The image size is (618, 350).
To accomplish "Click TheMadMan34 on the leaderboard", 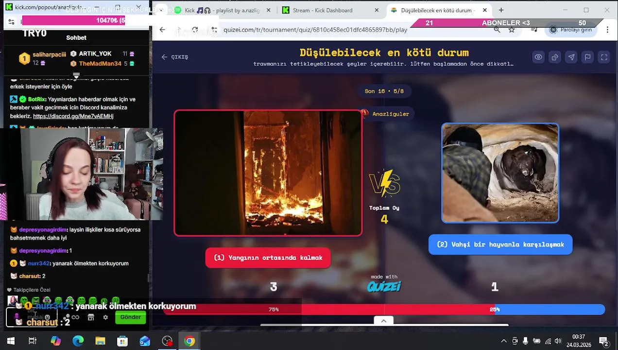I will [x=100, y=64].
